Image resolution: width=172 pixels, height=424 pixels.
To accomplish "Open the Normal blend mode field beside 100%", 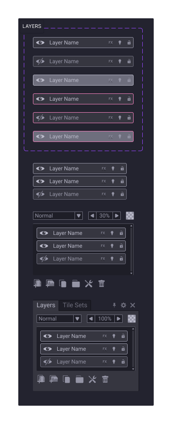I will [59, 319].
